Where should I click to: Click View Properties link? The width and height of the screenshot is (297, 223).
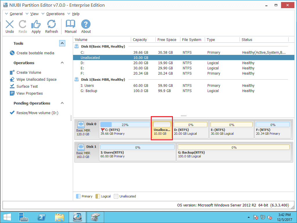click(30, 93)
